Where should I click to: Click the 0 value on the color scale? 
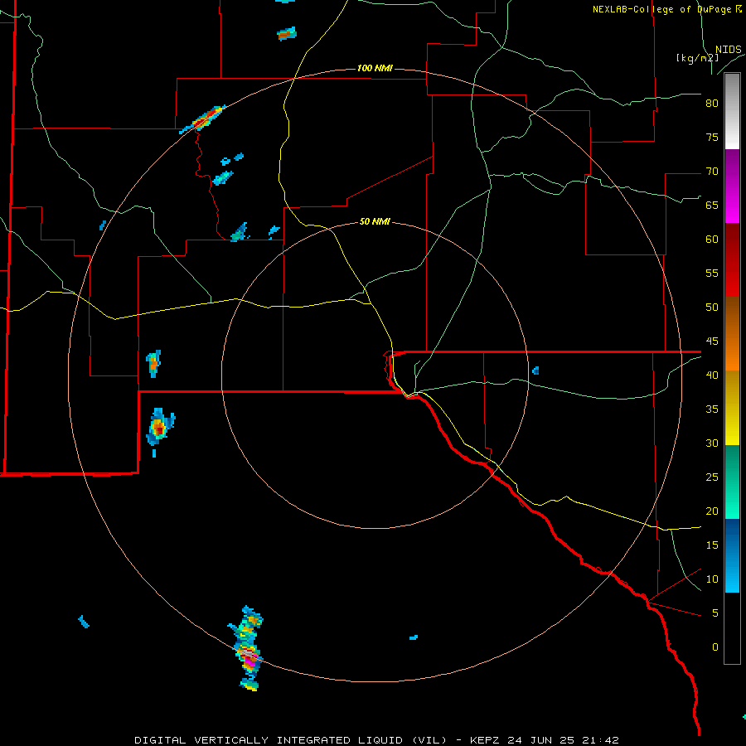point(715,647)
